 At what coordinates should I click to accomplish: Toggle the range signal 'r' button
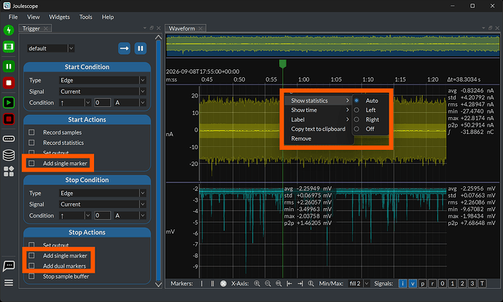coord(432,283)
